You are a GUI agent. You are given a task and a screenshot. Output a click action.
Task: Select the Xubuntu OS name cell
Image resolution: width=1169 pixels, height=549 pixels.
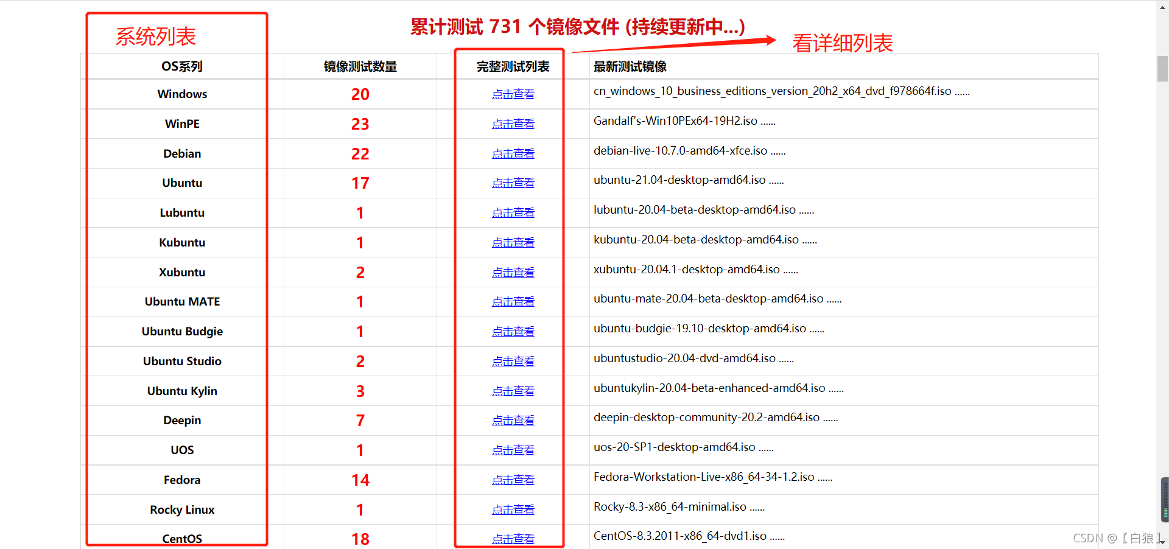tap(182, 272)
